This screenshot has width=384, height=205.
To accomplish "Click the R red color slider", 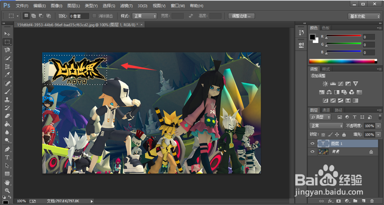I will [343, 36].
